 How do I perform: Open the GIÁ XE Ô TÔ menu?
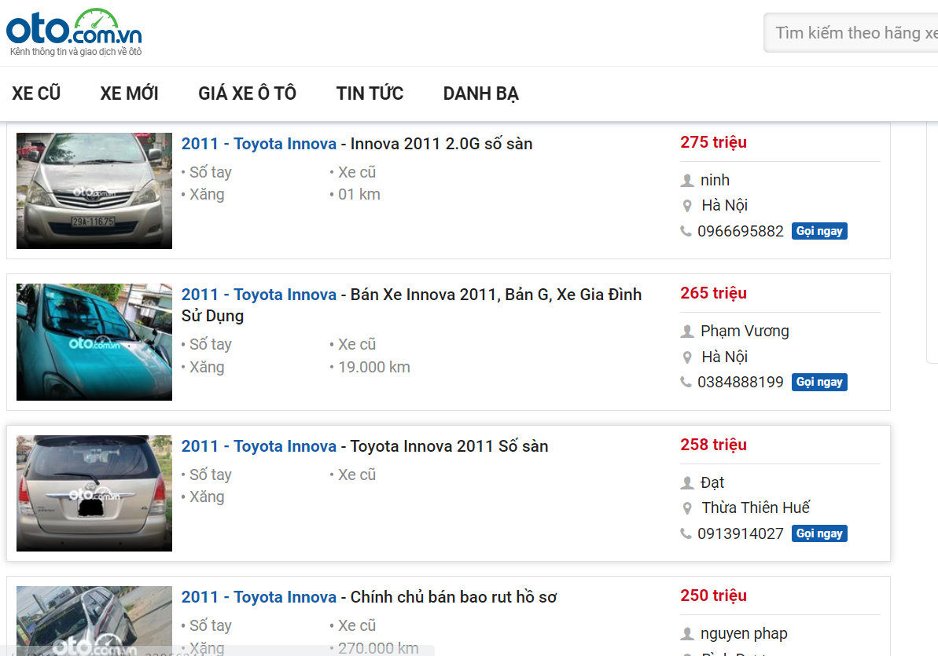pyautogui.click(x=247, y=93)
